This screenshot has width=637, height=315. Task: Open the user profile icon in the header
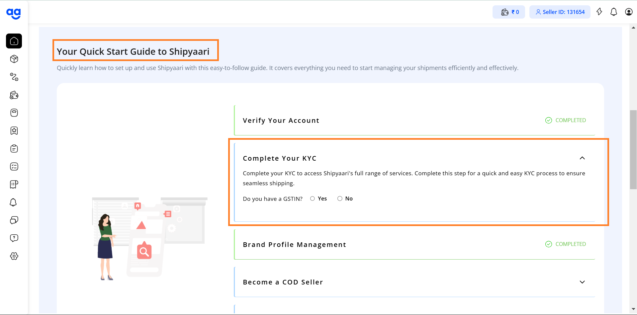629,12
